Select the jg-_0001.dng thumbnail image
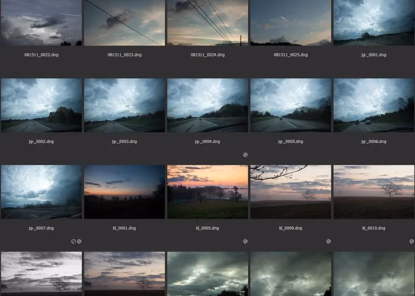This screenshot has width=415, height=296. (373, 22)
